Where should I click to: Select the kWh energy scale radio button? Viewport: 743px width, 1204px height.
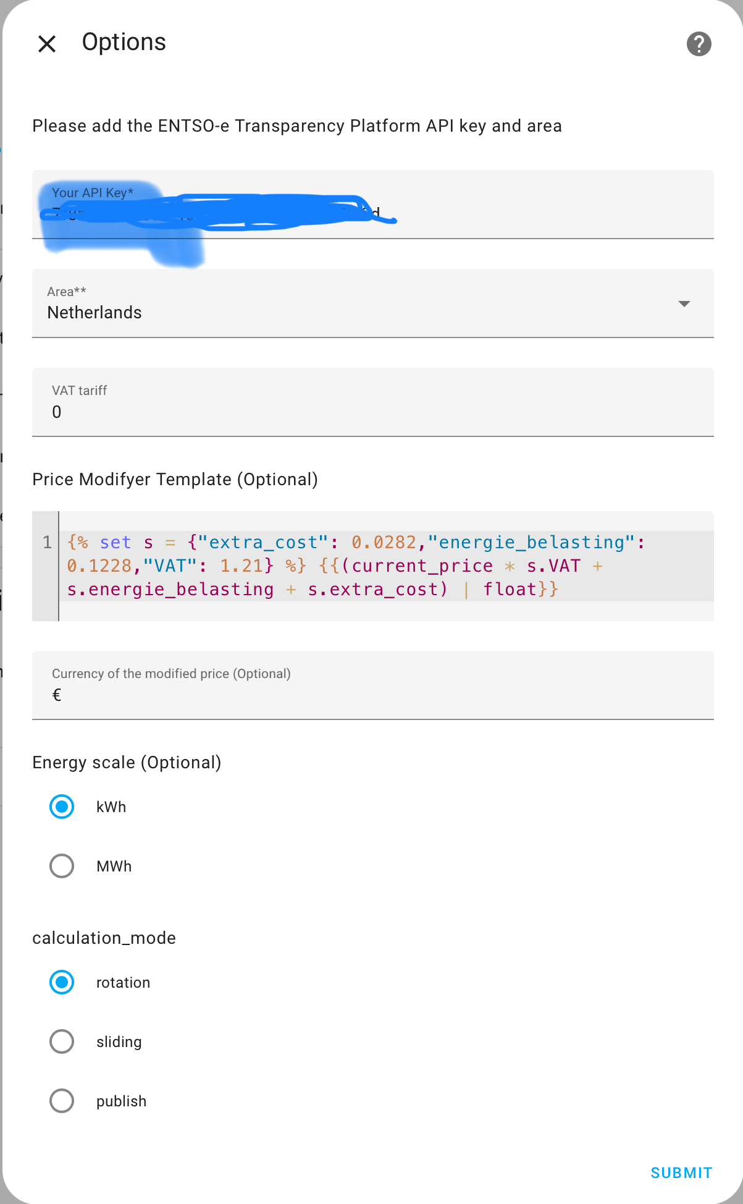coord(62,807)
